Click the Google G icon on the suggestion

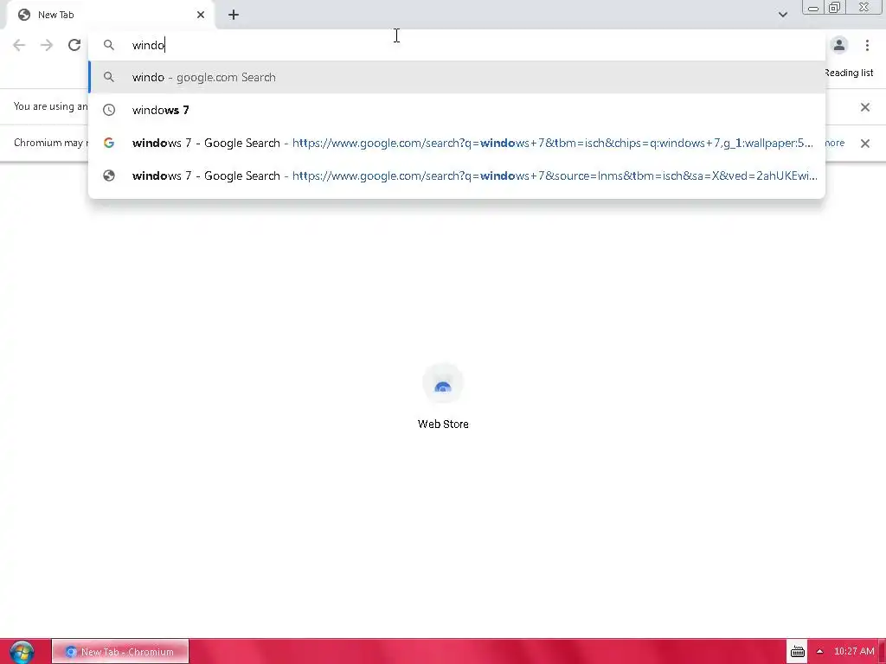109,143
